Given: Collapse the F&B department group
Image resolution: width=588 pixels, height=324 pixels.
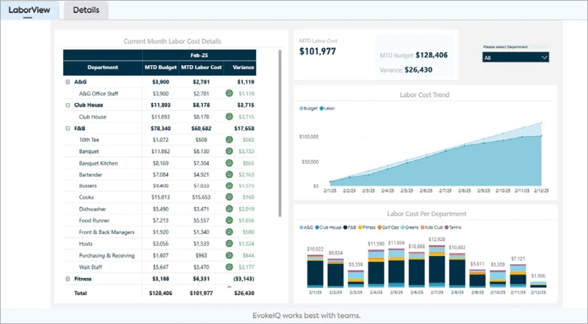Looking at the screenshot, I should [x=67, y=128].
